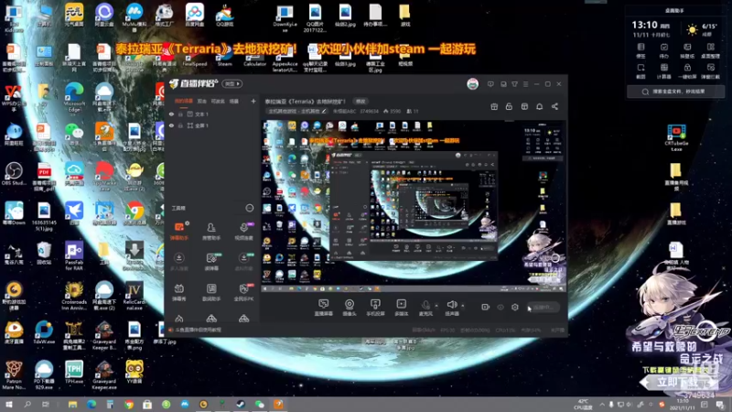Image resolution: width=732 pixels, height=412 pixels.
Task: Open the CRTubeGet.exe desktop shortcut
Action: tap(676, 138)
